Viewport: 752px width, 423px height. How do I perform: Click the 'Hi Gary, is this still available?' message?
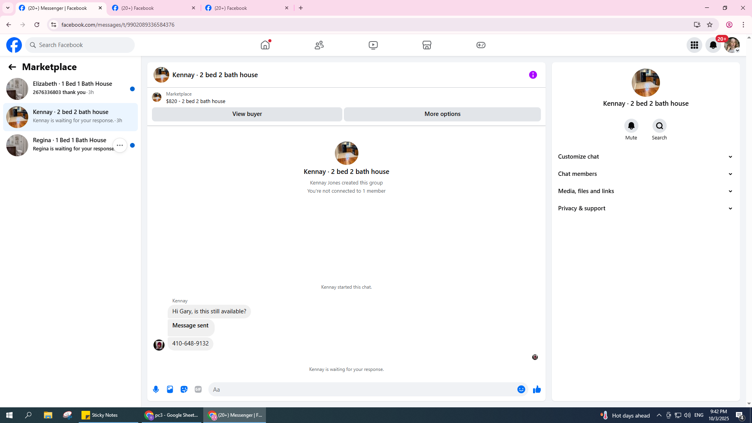click(x=209, y=311)
